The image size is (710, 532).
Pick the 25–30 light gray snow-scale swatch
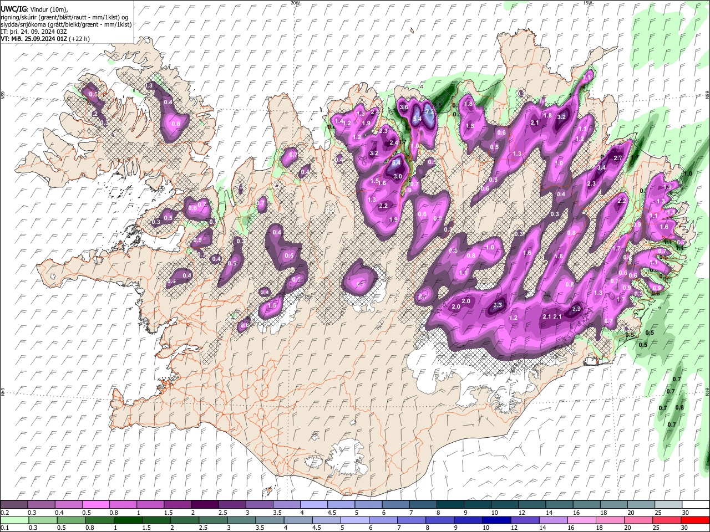tap(668, 505)
